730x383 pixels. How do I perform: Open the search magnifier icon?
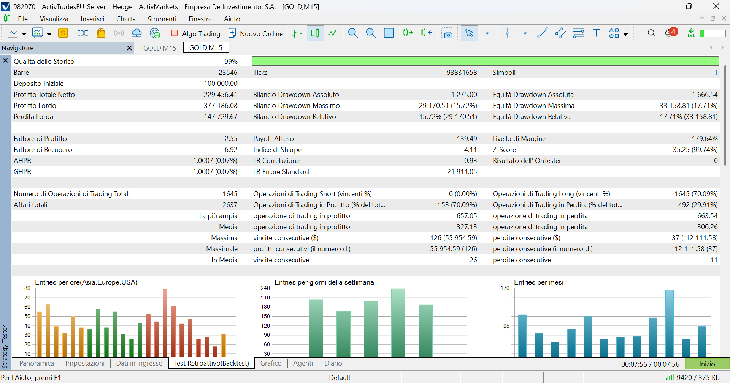click(651, 33)
